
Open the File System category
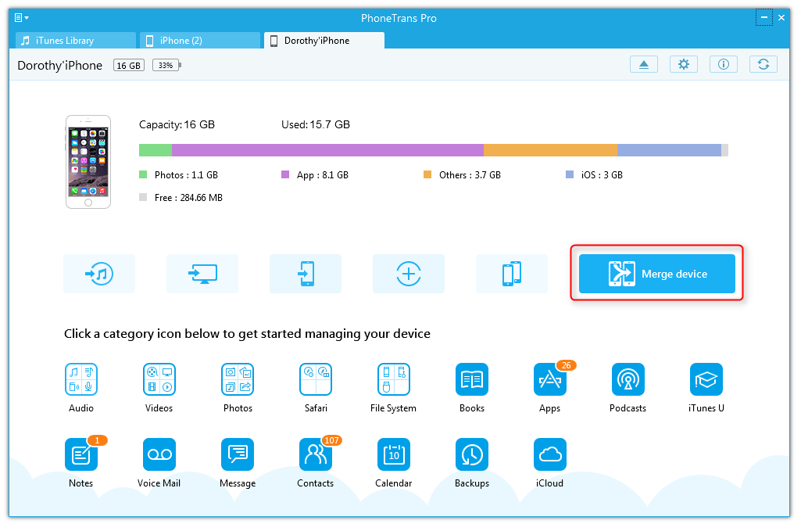[394, 379]
